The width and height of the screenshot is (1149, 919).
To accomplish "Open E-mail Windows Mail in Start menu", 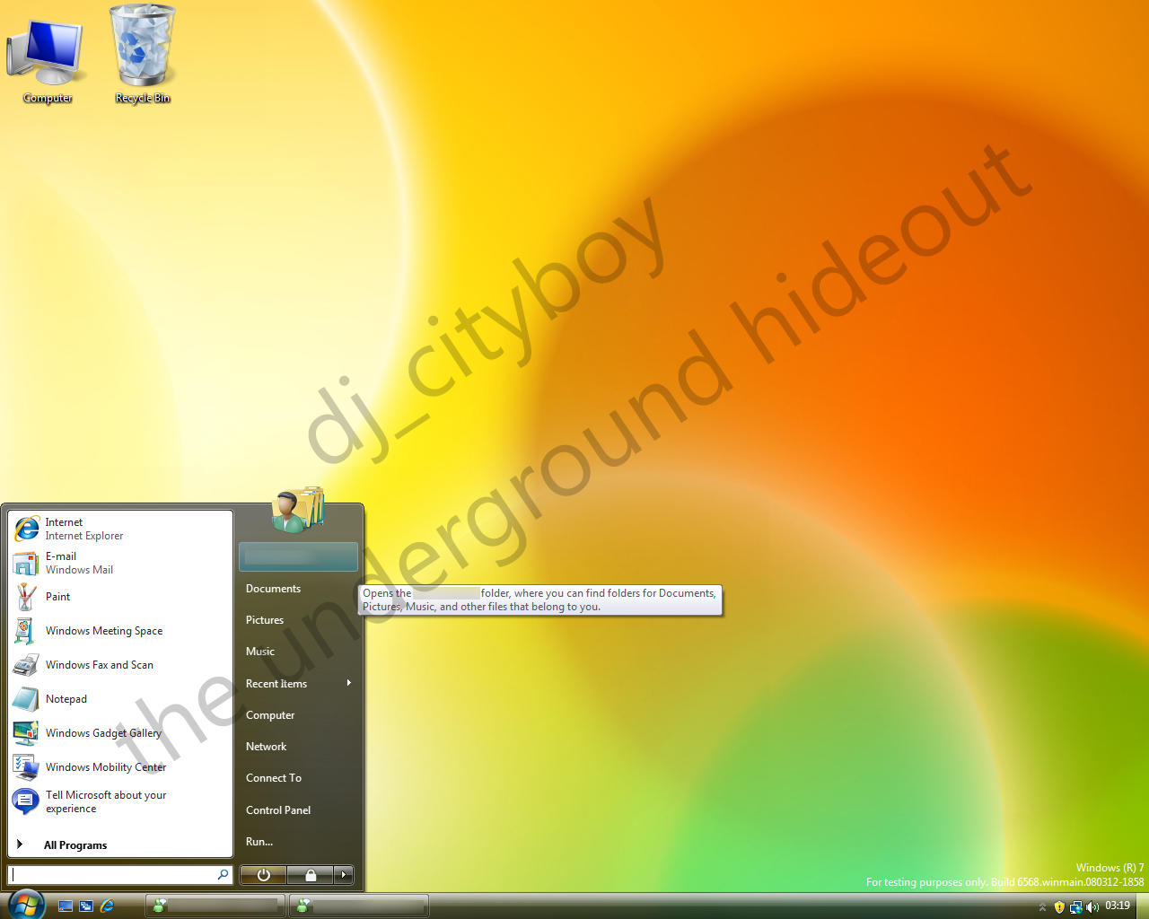I will [x=120, y=563].
